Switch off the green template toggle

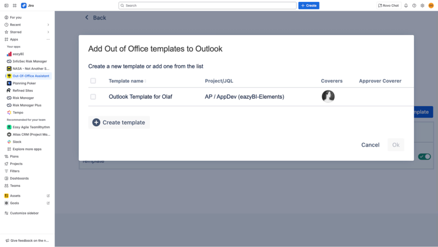pyautogui.click(x=424, y=157)
